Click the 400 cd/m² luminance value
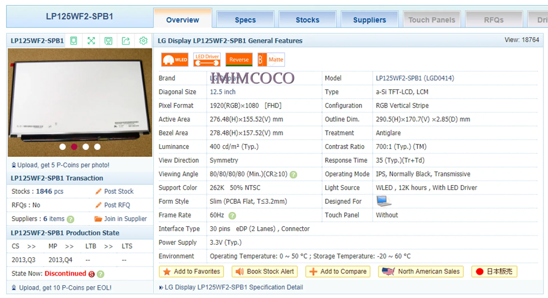The image size is (548, 298). [234, 146]
